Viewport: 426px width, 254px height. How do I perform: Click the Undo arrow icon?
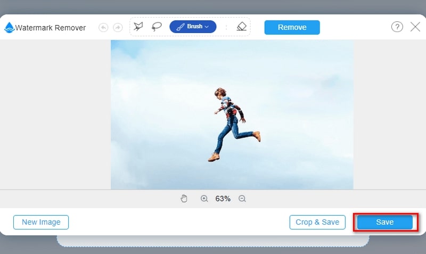(x=103, y=27)
